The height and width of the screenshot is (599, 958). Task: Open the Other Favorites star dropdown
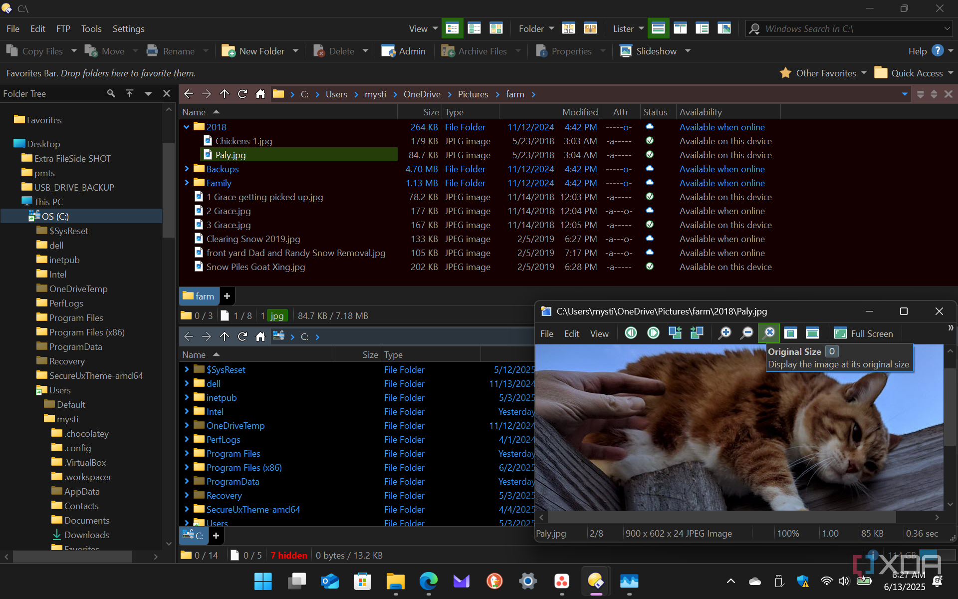pos(823,73)
